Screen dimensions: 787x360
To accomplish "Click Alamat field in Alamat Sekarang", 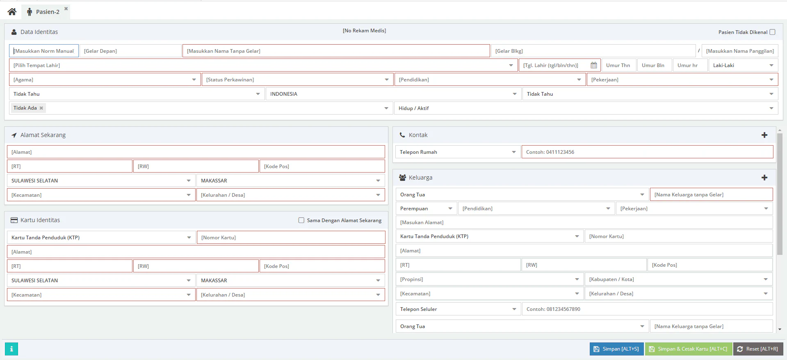I will click(x=196, y=152).
